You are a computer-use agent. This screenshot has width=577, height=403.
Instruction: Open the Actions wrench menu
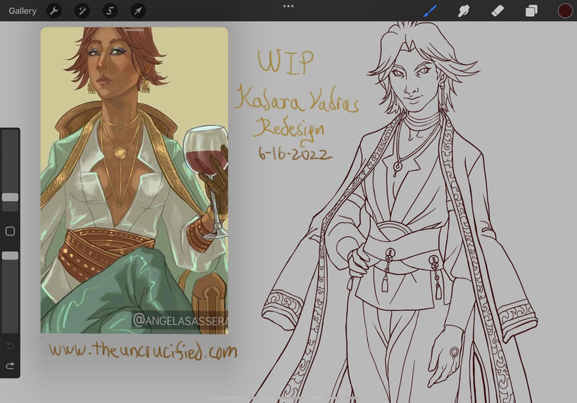[x=54, y=11]
